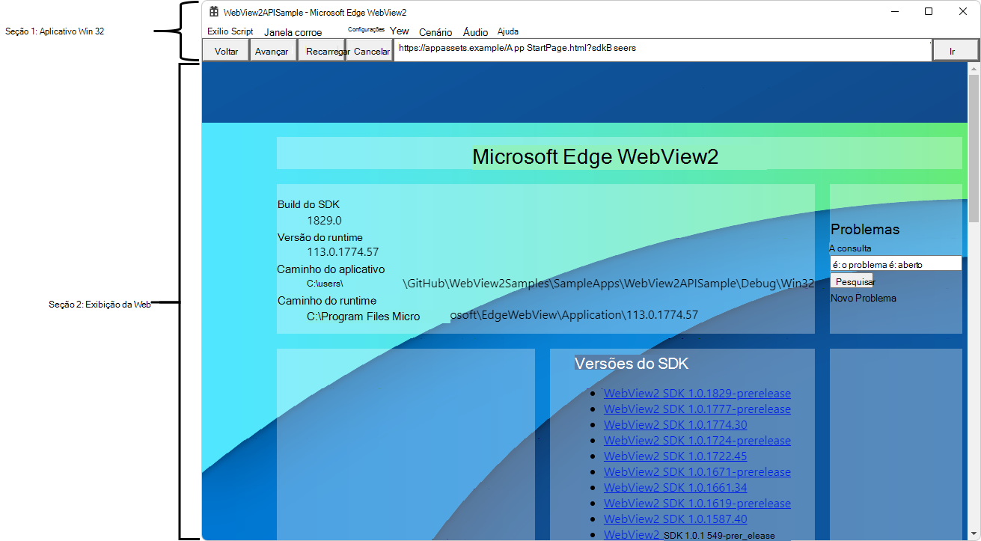Click the problem query input field
Screen dimensions: 981x541
(896, 264)
